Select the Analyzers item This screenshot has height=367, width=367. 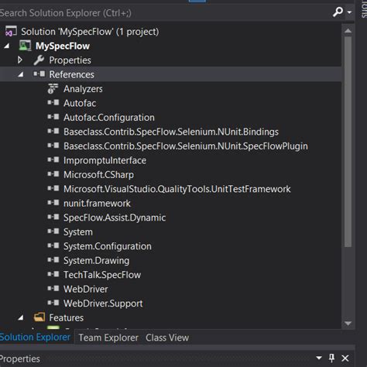[x=83, y=89]
